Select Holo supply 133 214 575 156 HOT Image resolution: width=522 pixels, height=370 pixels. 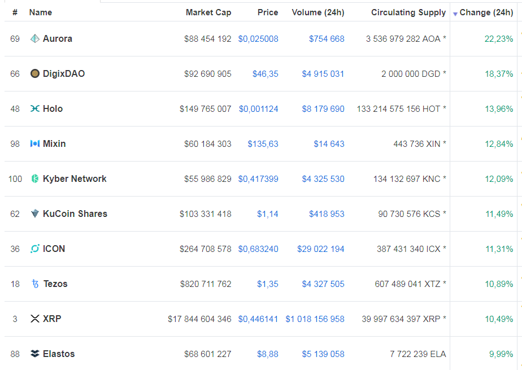click(398, 109)
